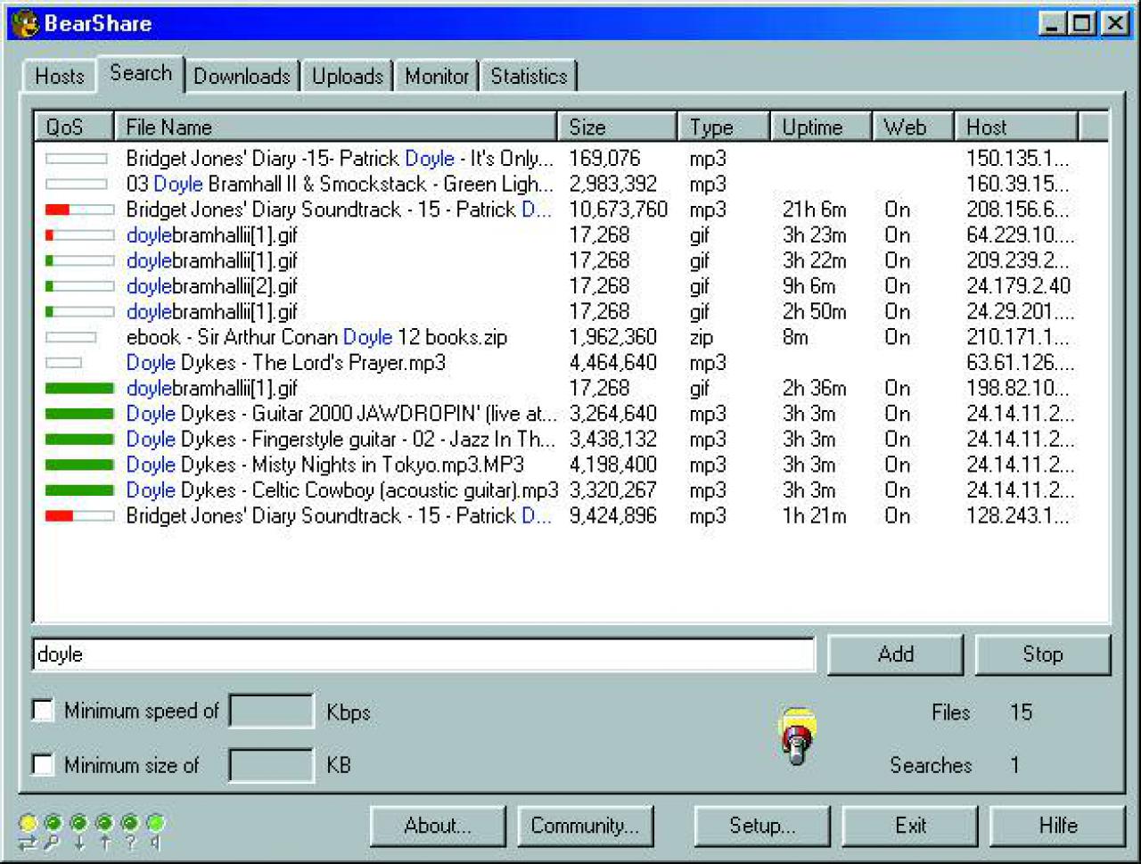Open the Downloads tab
Screen dimensions: 1141x864
point(242,77)
